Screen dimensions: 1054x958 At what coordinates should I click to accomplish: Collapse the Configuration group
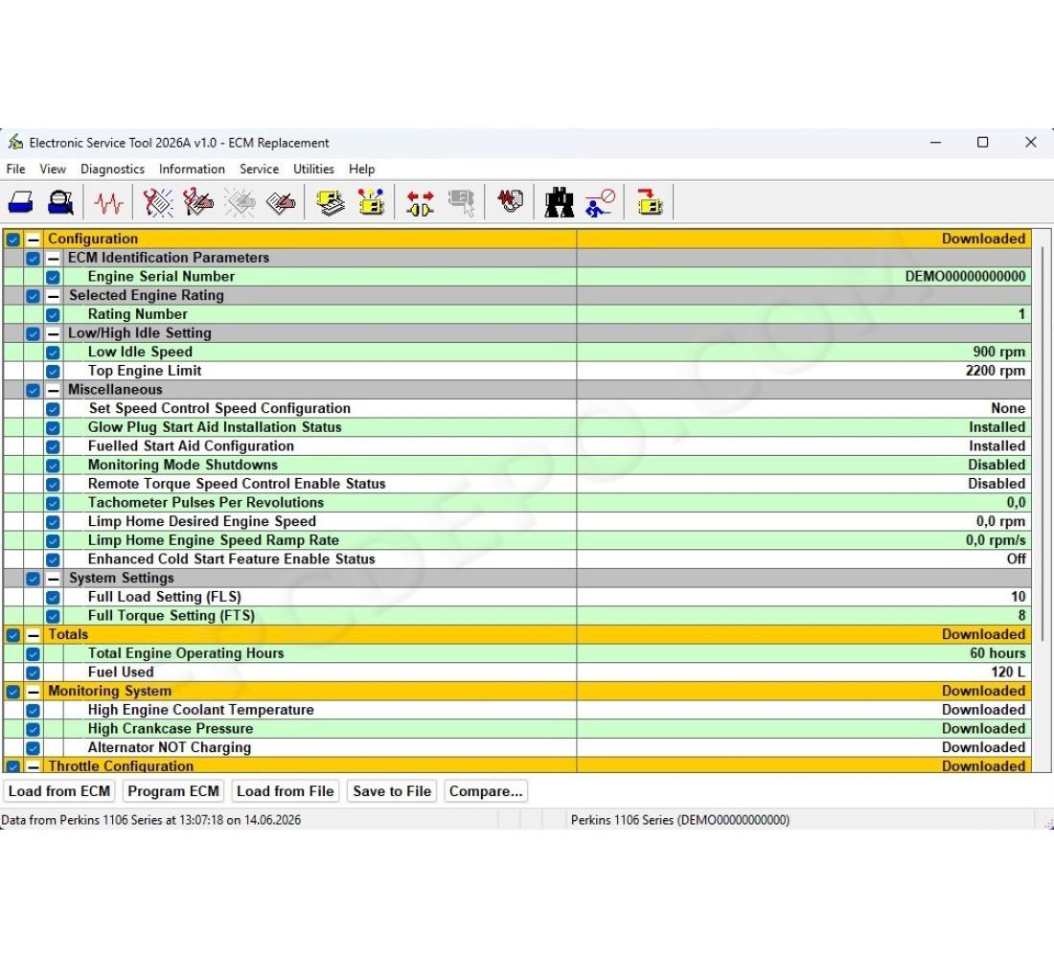(33, 239)
